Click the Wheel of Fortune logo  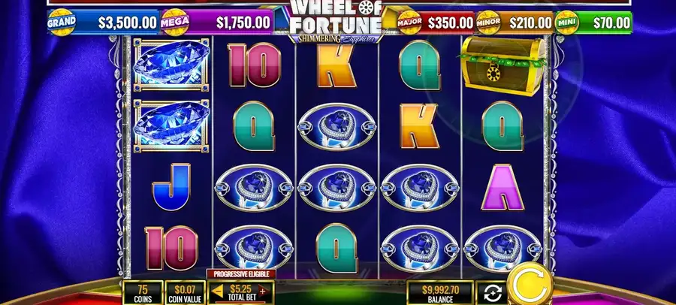336,21
